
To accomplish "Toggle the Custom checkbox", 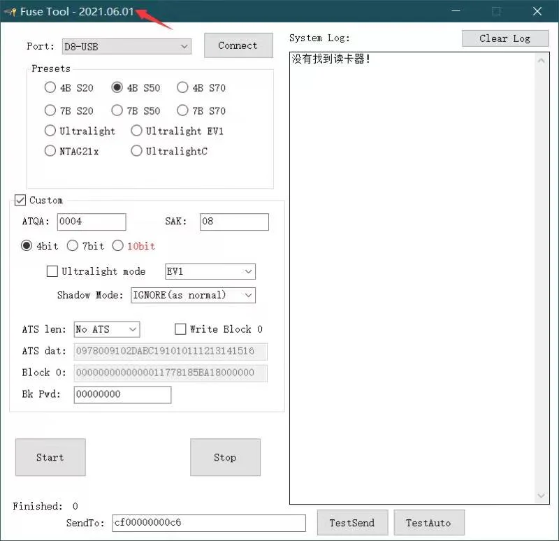I will coord(20,201).
